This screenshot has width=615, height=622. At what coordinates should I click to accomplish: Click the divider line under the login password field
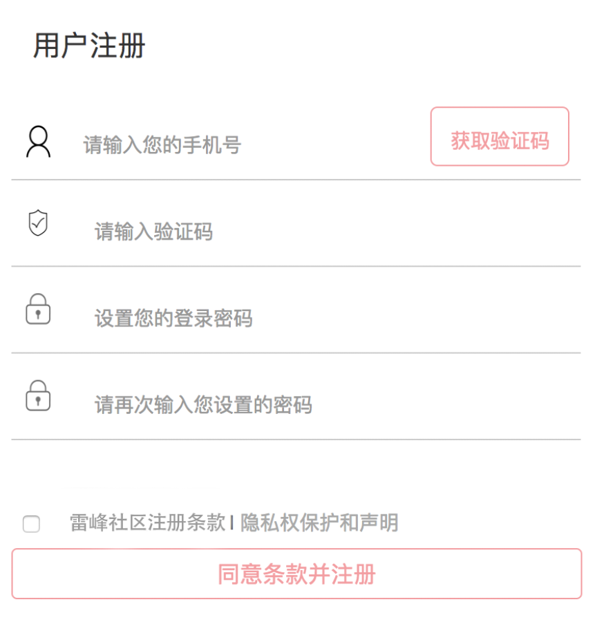click(x=296, y=352)
